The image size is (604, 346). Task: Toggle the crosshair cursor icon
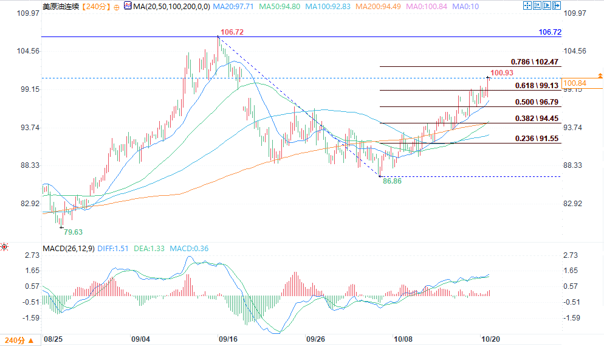(x=527, y=5)
